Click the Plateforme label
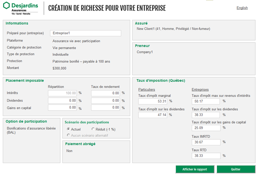Screen dimensions: 257x175 click(x=15, y=40)
